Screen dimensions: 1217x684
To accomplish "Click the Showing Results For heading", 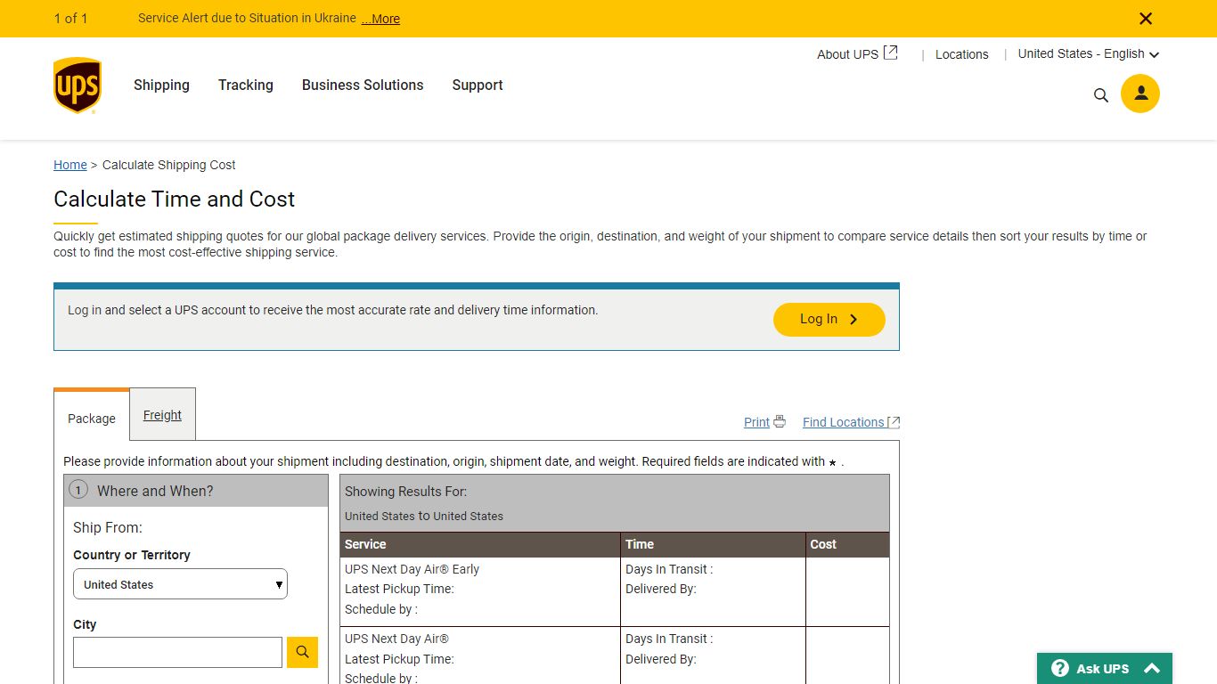I will (x=405, y=492).
